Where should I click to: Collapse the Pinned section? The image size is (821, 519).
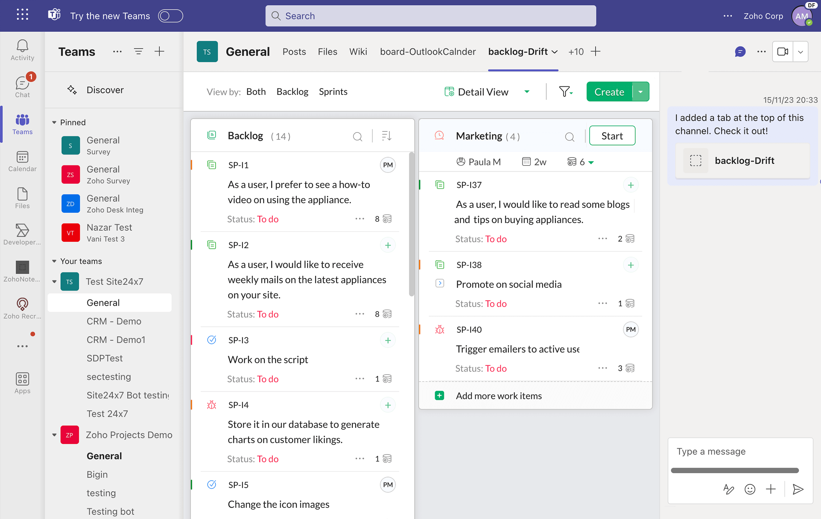click(54, 122)
